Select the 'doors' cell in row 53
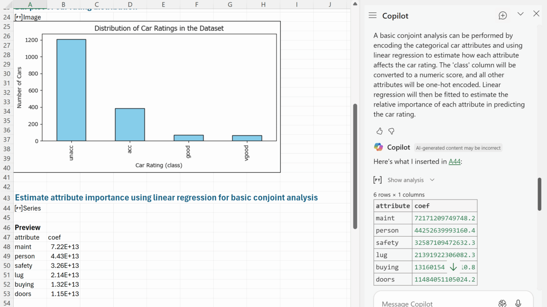Image resolution: width=547 pixels, height=307 pixels. click(x=30, y=294)
